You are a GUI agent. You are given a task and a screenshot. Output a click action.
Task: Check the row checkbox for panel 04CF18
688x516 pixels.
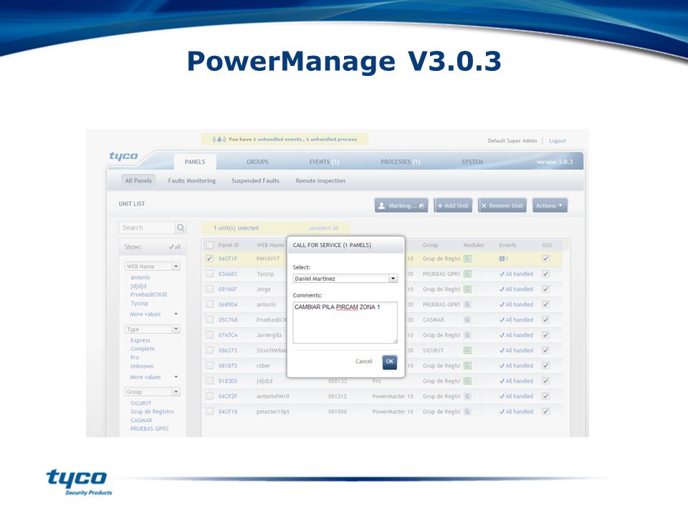[210, 411]
